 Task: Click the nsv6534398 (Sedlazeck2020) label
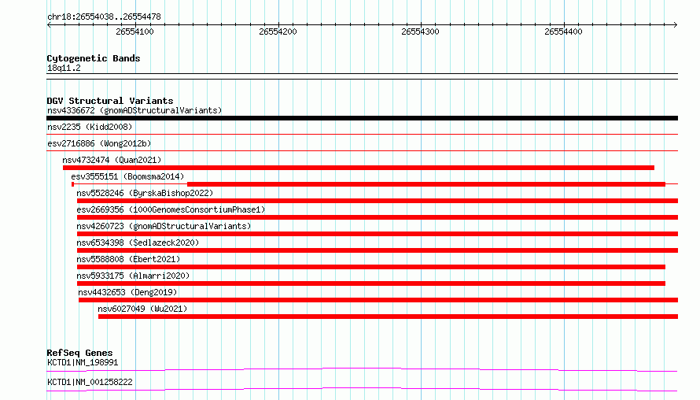coord(138,243)
